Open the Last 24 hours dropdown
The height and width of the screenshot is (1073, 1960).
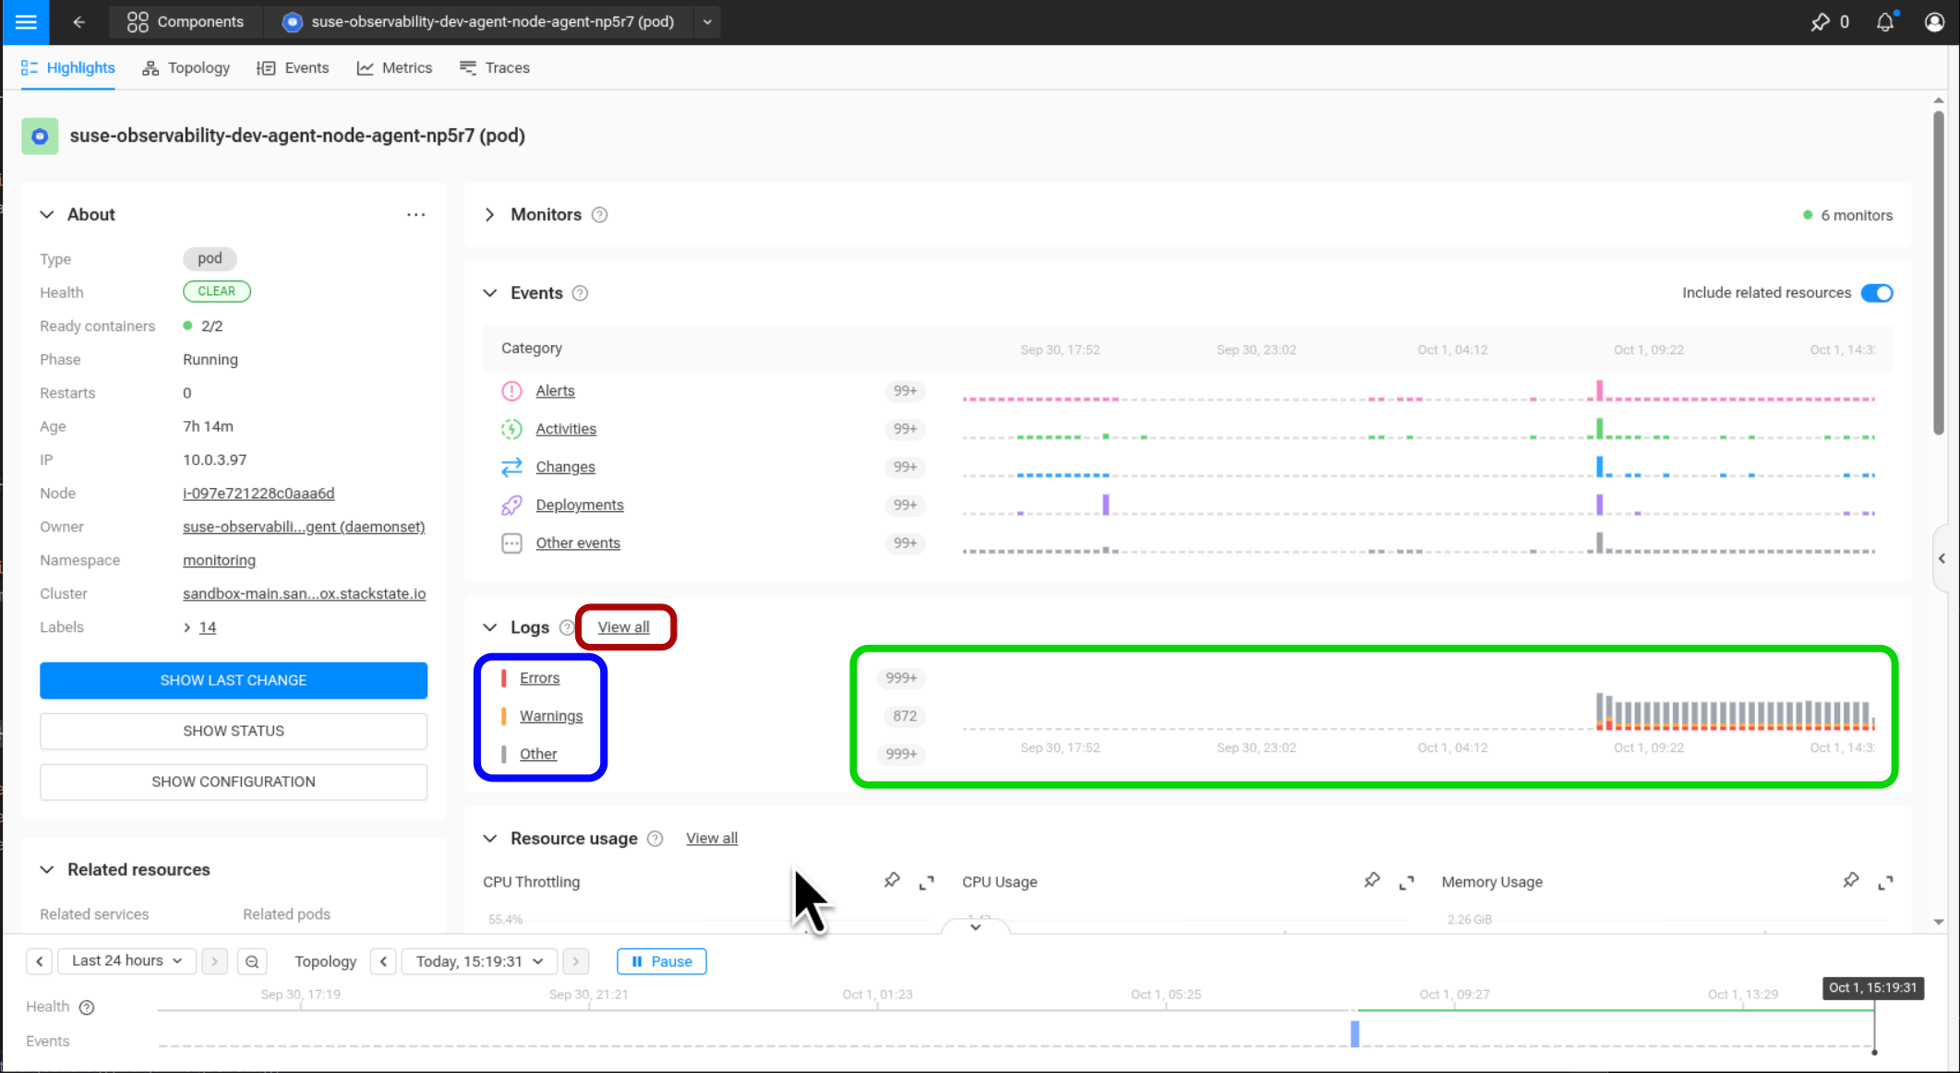click(x=126, y=960)
